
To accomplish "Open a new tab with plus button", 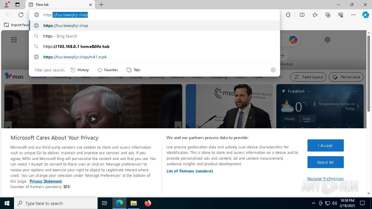I will pyautogui.click(x=101, y=5).
